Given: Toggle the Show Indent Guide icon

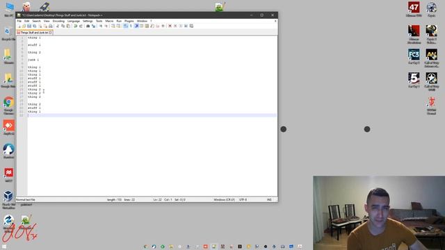Looking at the screenshot, I should click(x=136, y=26).
